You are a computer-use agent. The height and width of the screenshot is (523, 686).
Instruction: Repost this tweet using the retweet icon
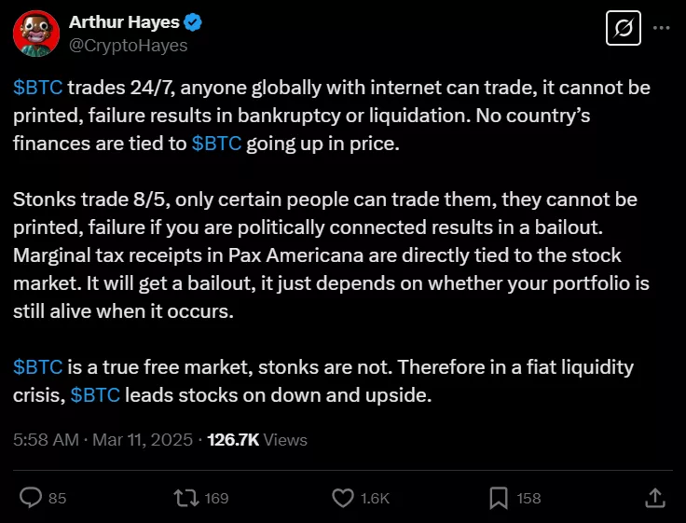point(187,498)
